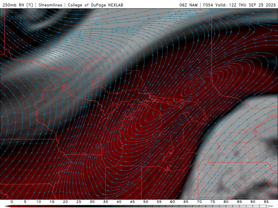The image size is (278, 208).
Task: Click the "F054" forecast hour text
Action: (208, 5)
